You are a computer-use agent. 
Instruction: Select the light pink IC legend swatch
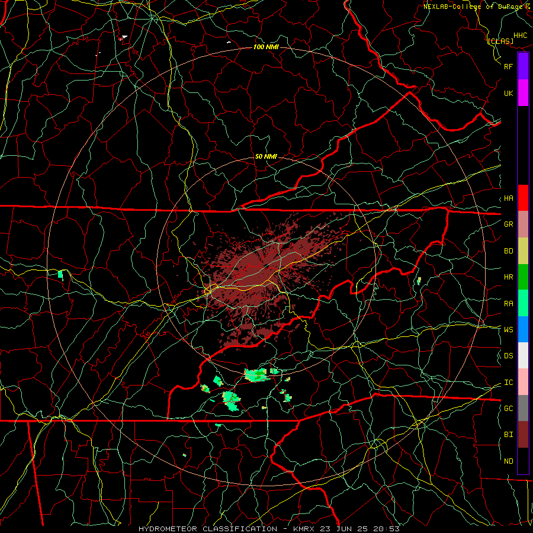523,382
